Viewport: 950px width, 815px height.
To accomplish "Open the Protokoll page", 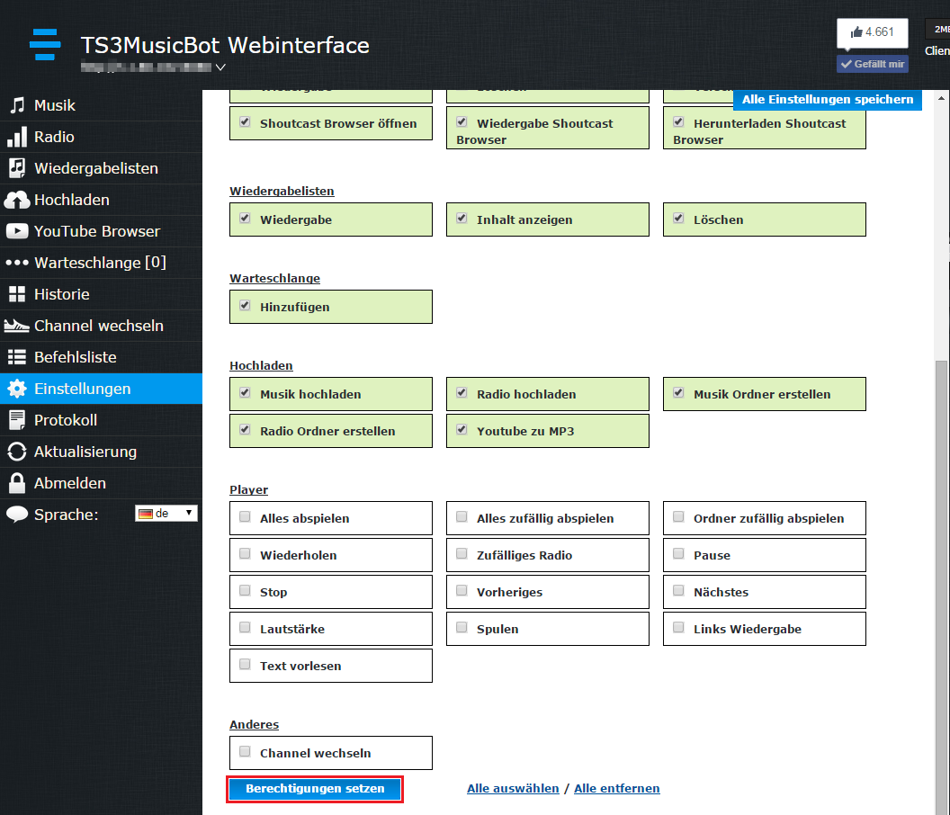I will click(x=101, y=420).
